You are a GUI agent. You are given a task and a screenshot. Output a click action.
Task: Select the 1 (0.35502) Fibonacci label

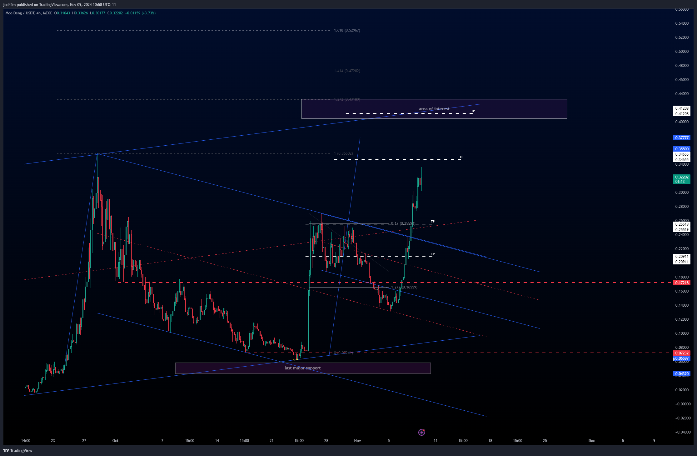(x=343, y=153)
